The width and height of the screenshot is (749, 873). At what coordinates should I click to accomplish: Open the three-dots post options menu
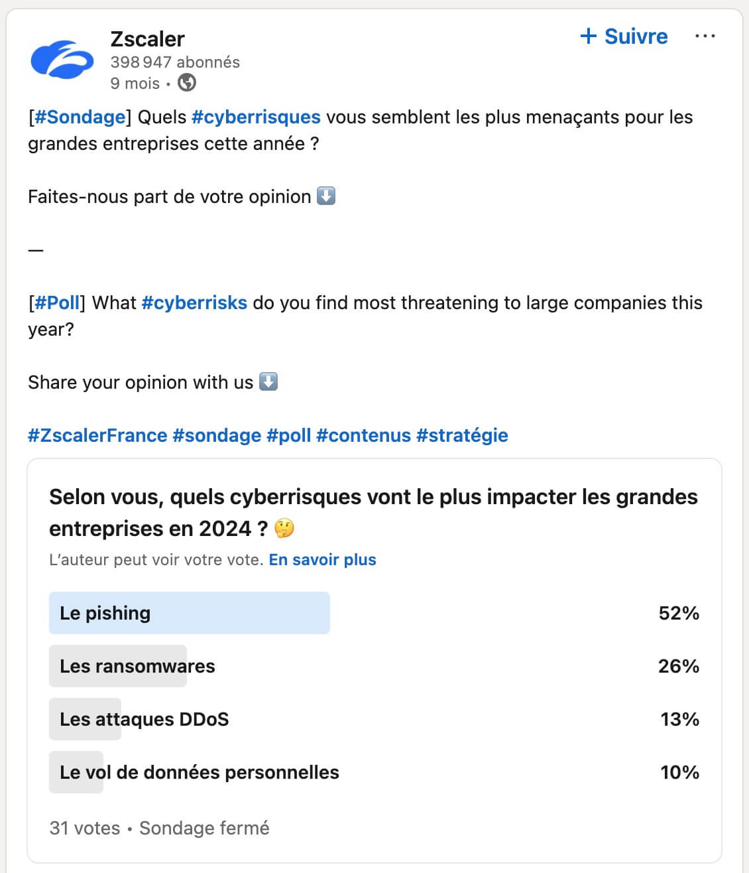pos(705,36)
